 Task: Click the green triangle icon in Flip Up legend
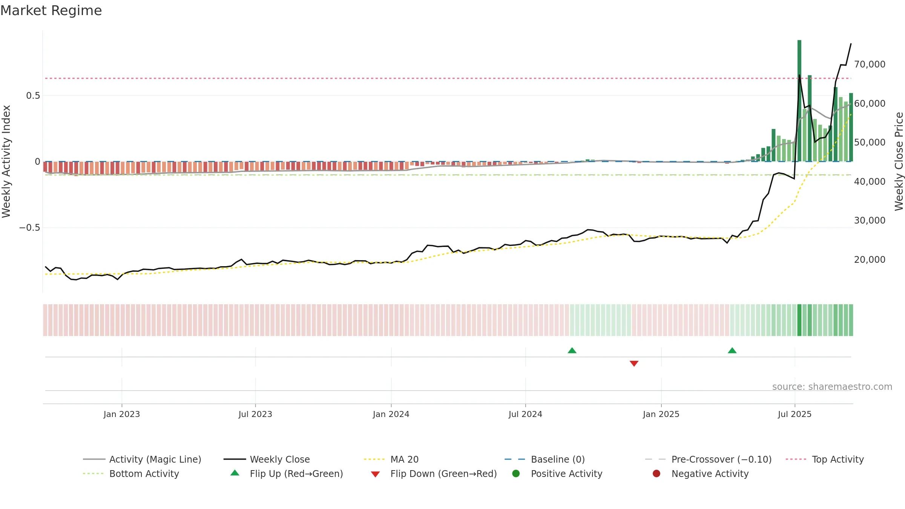coord(235,473)
